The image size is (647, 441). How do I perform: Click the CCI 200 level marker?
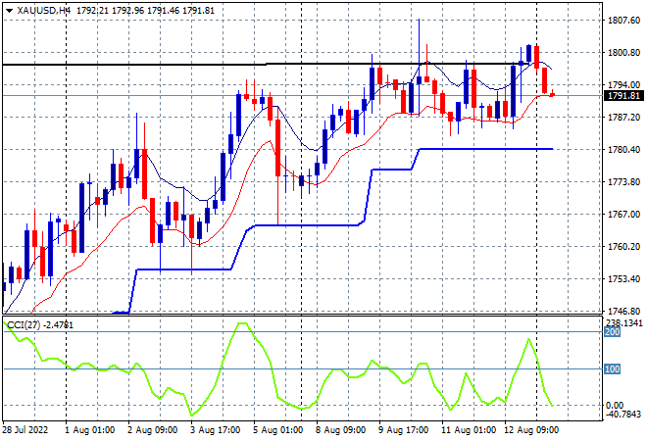(x=612, y=332)
